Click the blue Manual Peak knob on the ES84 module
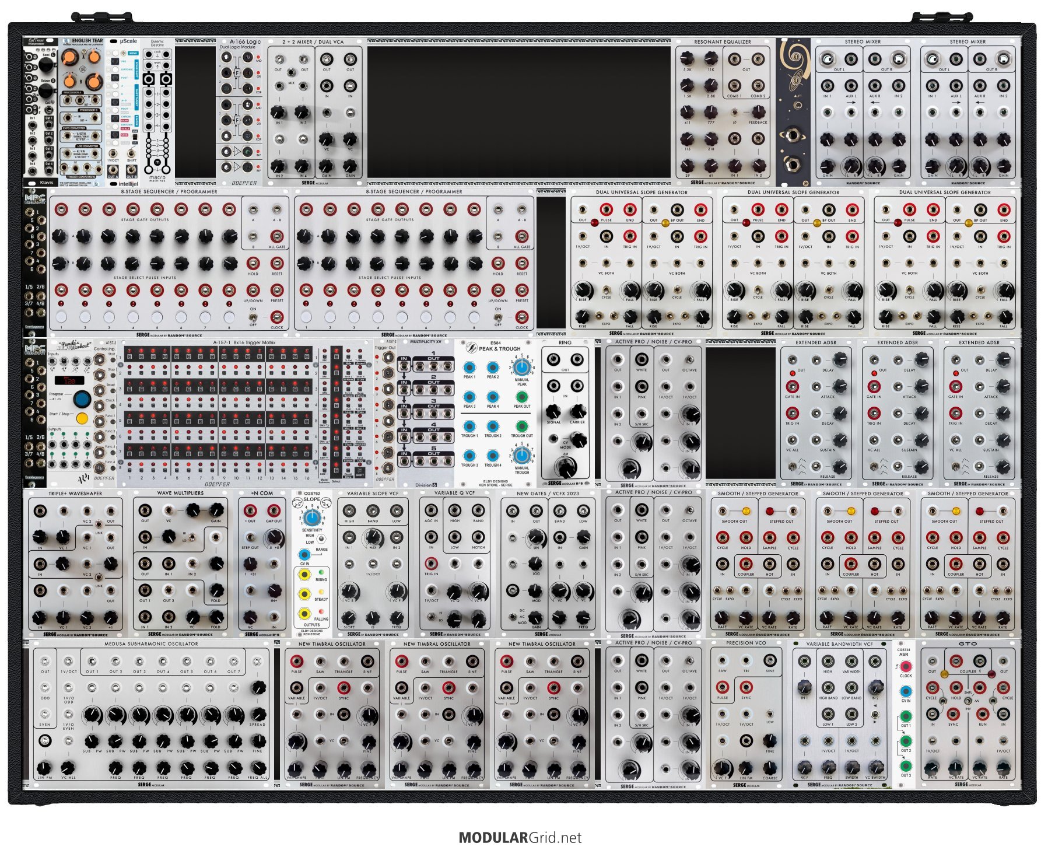1041x850 pixels. click(522, 368)
